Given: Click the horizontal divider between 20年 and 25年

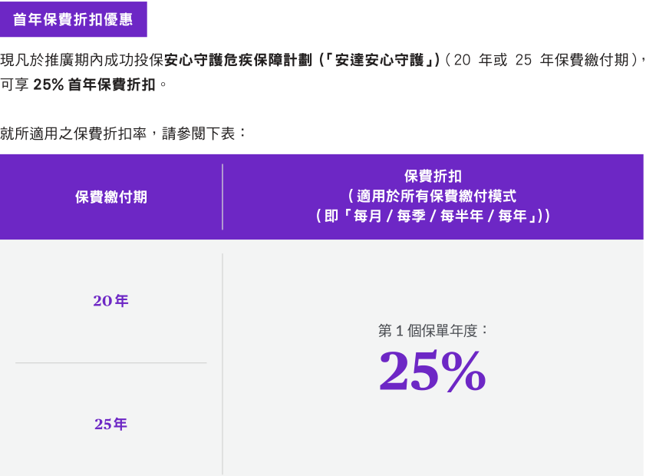Looking at the screenshot, I should pyautogui.click(x=111, y=362).
